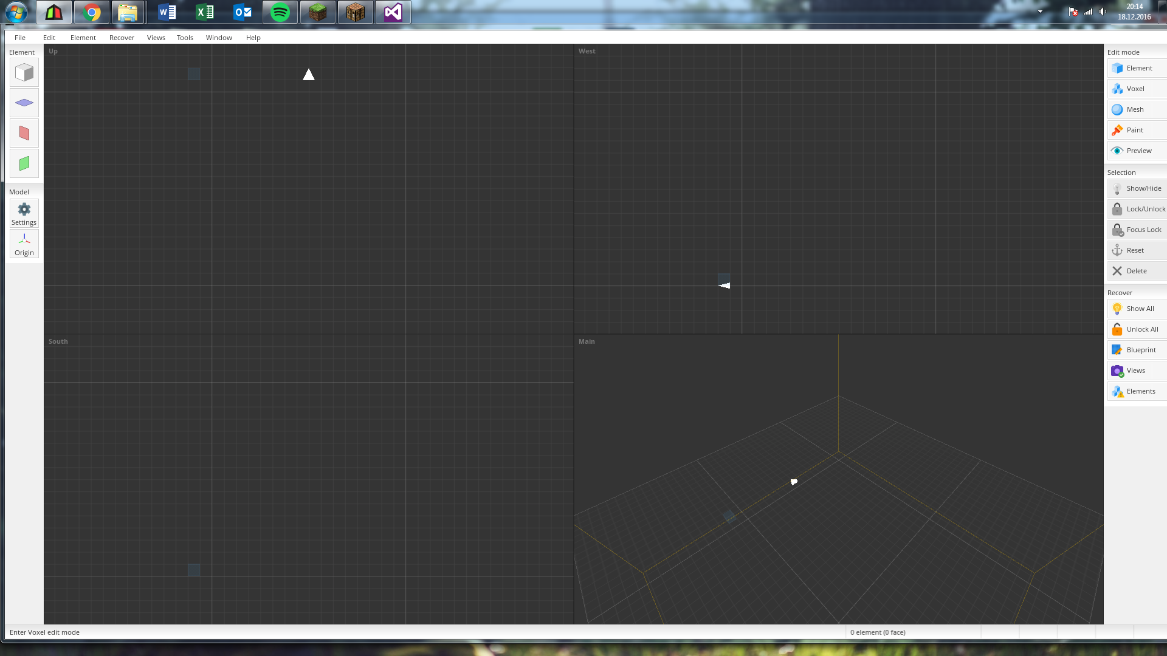The image size is (1167, 656).
Task: Add a red vertical plane element
Action: point(24,134)
